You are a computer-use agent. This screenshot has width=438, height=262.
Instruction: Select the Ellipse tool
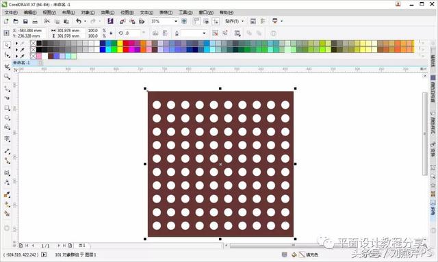[x=7, y=118]
